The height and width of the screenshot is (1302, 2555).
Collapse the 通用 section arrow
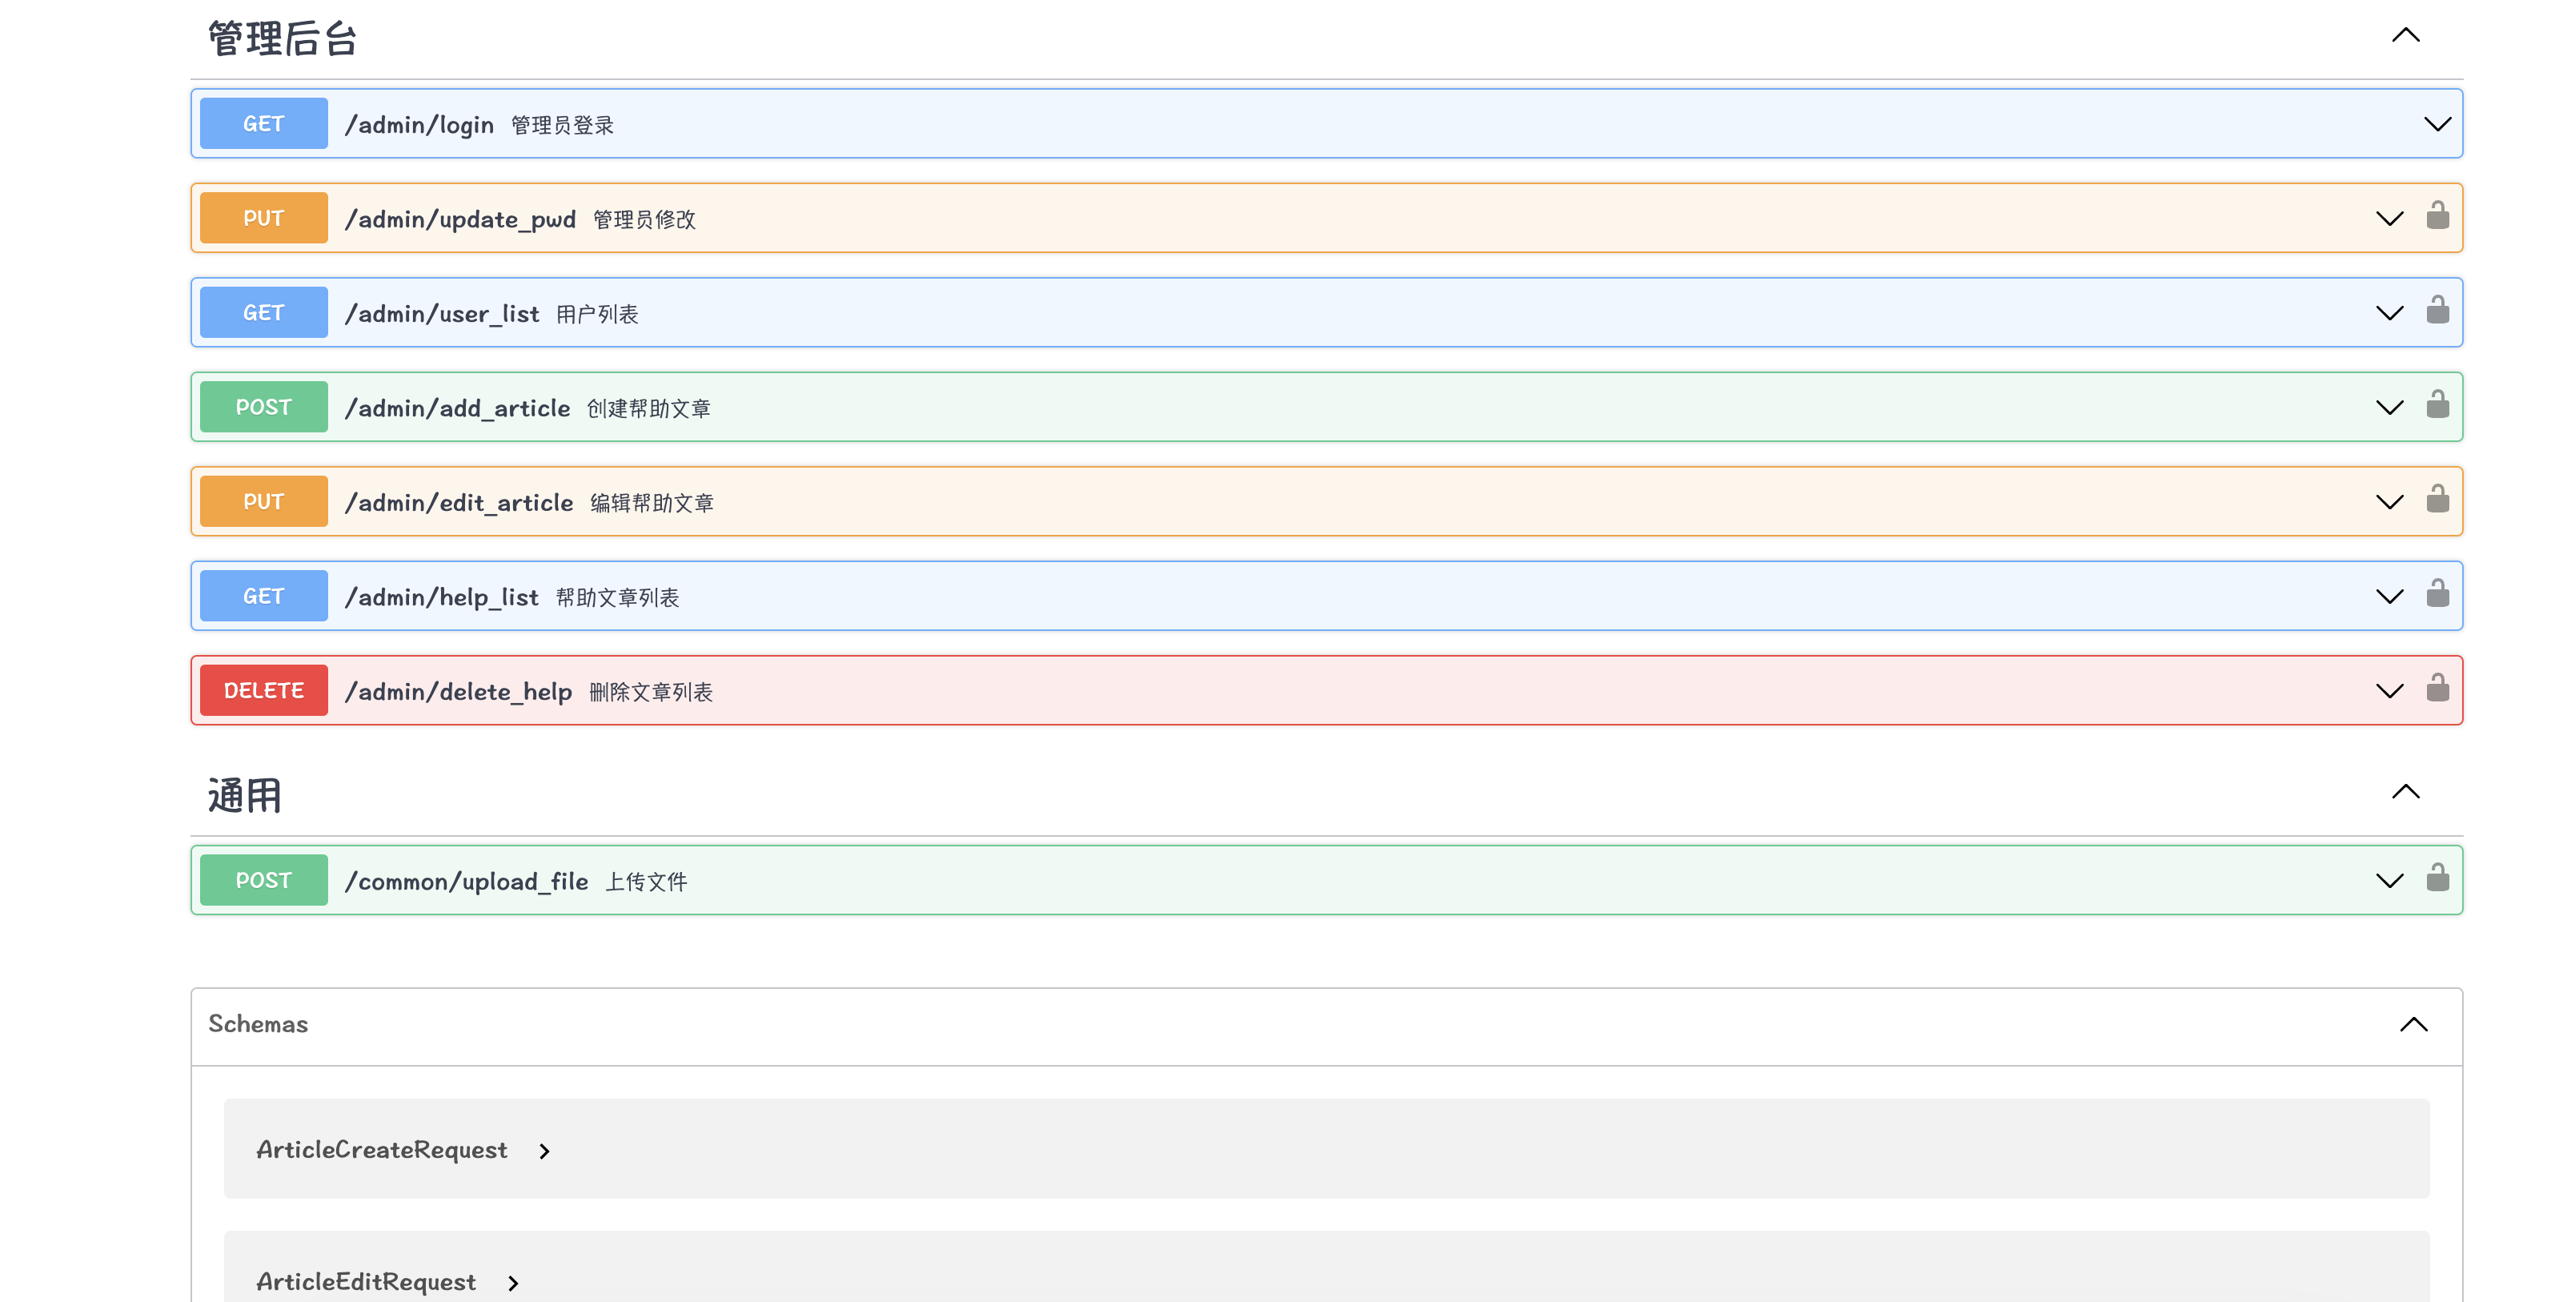pos(2405,791)
